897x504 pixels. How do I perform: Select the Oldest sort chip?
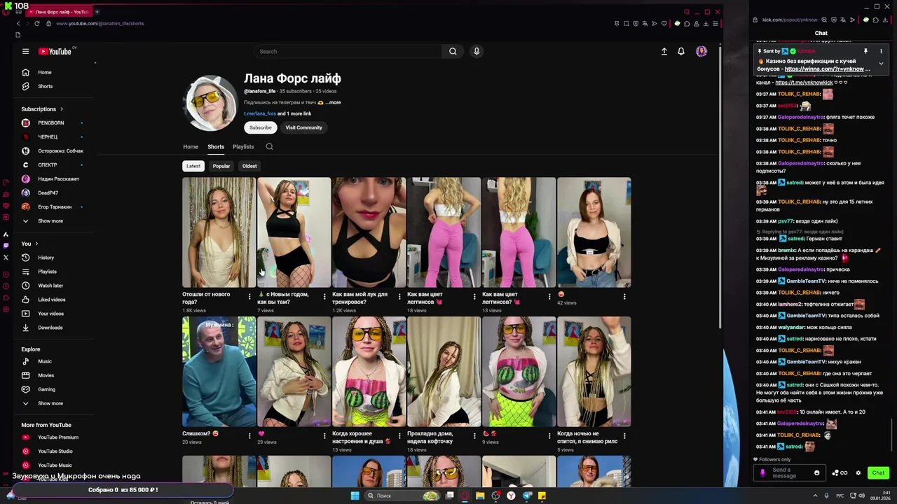[x=249, y=166]
